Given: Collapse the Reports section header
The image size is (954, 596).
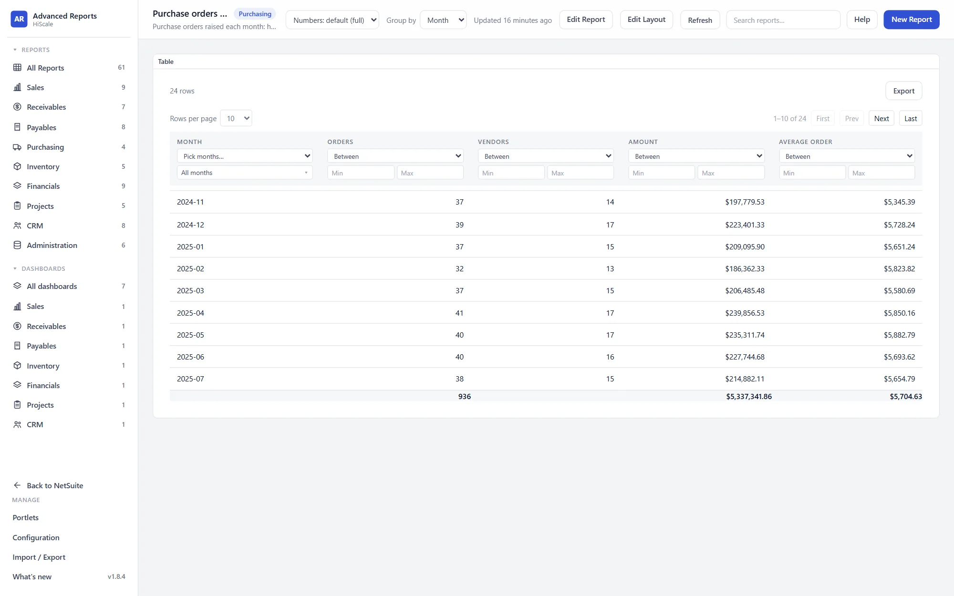Looking at the screenshot, I should click(31, 50).
